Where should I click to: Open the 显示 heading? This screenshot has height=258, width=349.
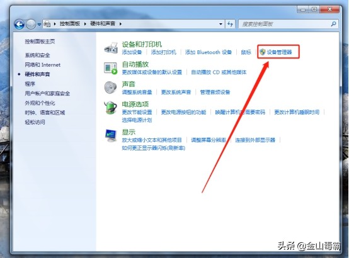pyautogui.click(x=129, y=132)
